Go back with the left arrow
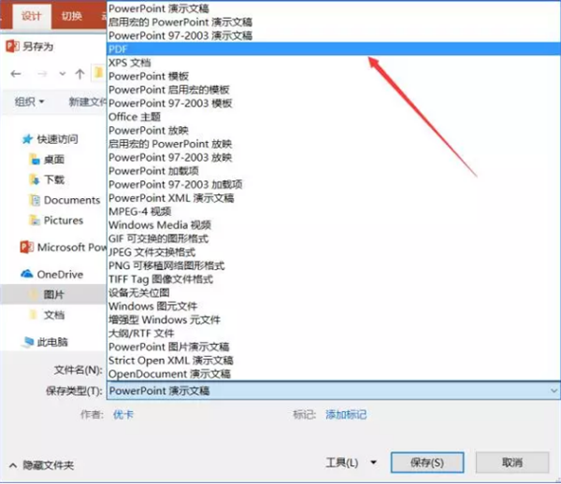This screenshot has height=484, width=561. tap(16, 74)
